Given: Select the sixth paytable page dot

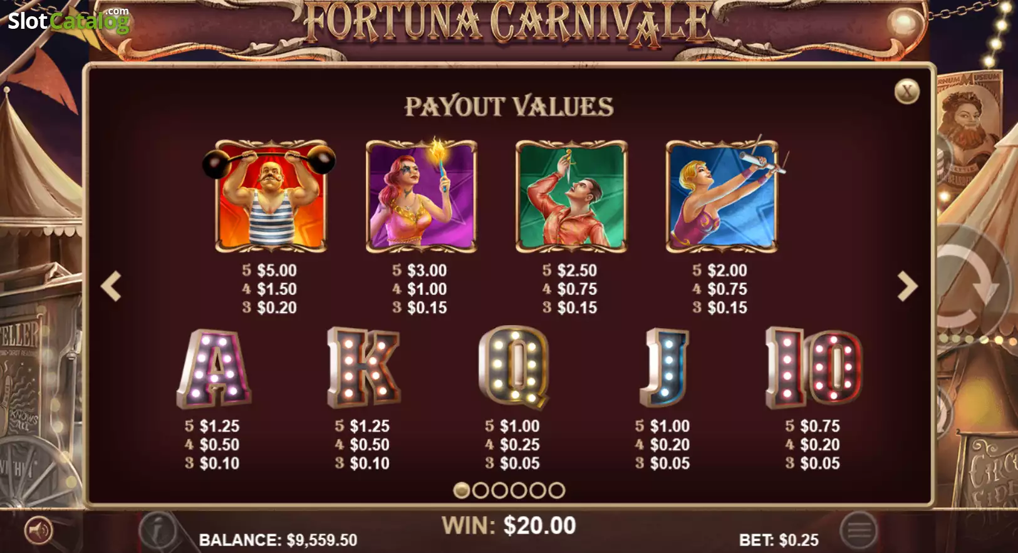Looking at the screenshot, I should pyautogui.click(x=556, y=490).
